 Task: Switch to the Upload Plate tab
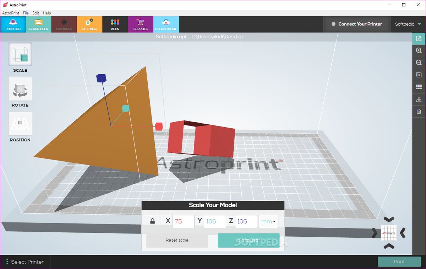click(x=166, y=24)
